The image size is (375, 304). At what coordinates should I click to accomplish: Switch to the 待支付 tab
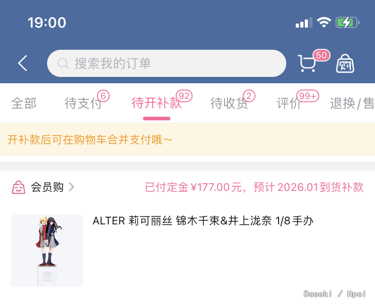coord(83,103)
